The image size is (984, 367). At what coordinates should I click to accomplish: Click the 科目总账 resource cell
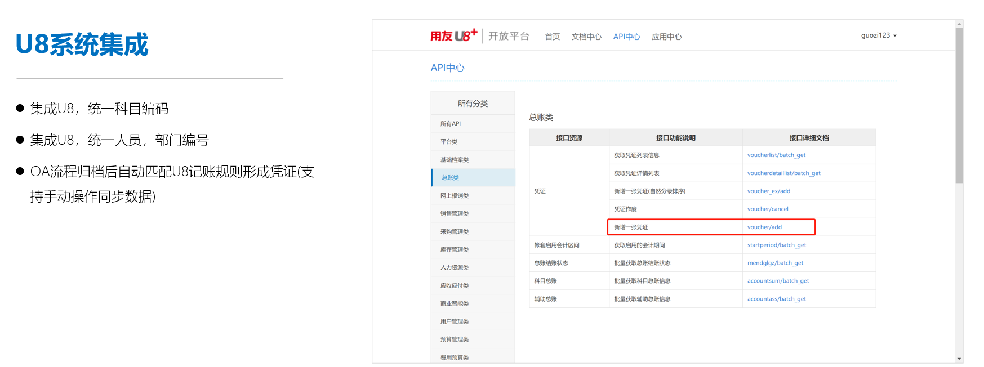(x=569, y=281)
